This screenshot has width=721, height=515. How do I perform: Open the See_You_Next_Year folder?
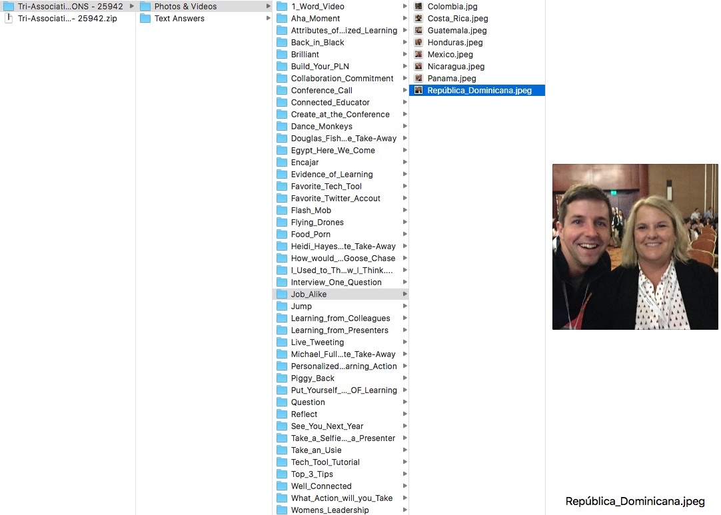coord(341,426)
